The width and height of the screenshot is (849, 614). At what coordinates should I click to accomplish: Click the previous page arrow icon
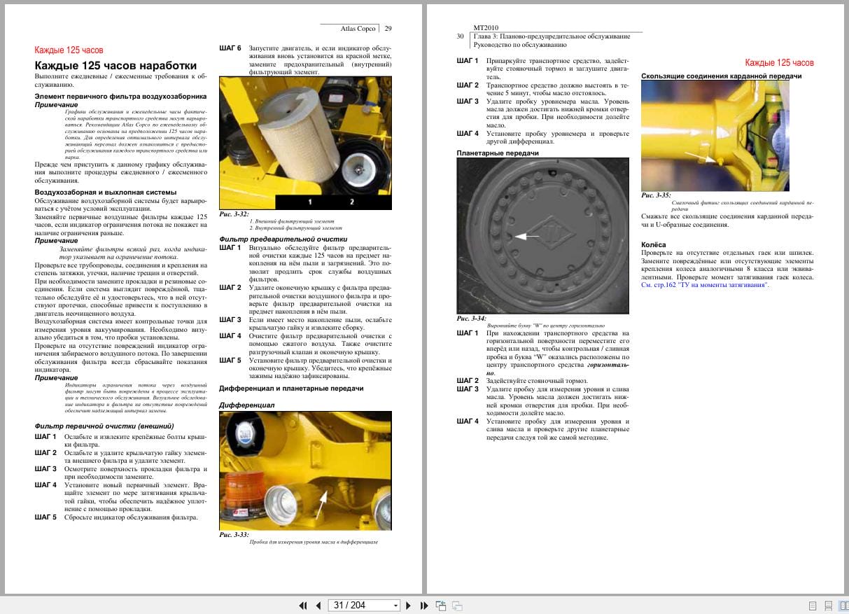[x=318, y=605]
